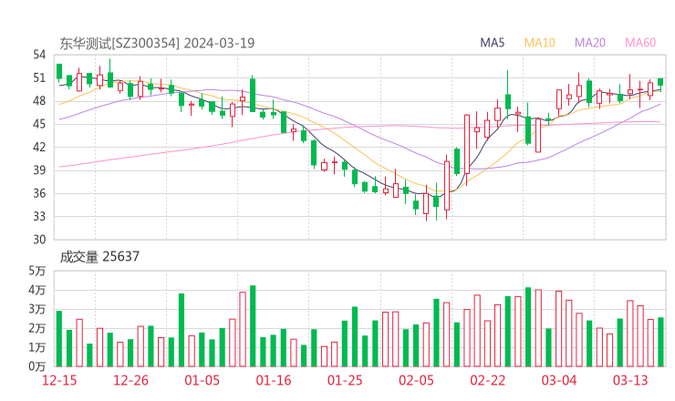675x401 pixels.
Task: Click the 03-04 date label
Action: [559, 380]
